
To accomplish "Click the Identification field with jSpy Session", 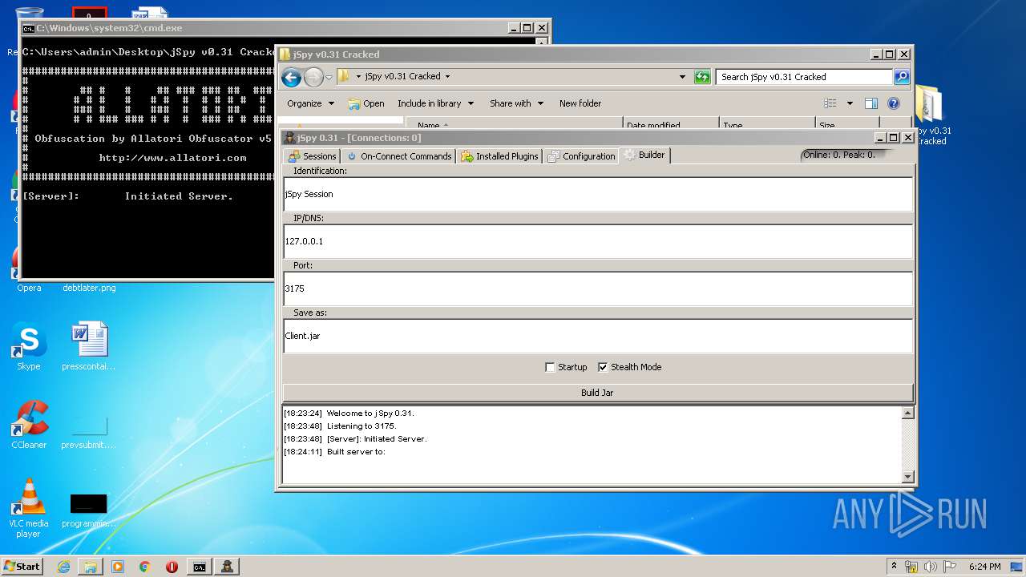I will pyautogui.click(x=598, y=194).
